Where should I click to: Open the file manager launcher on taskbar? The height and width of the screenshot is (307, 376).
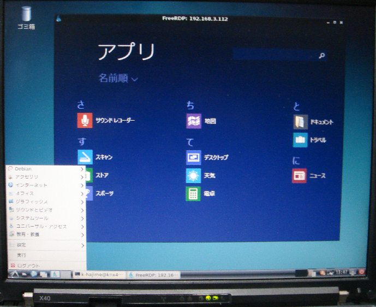25,274
